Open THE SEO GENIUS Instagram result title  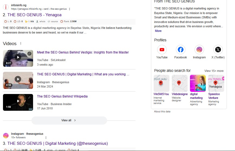[x=57, y=143]
